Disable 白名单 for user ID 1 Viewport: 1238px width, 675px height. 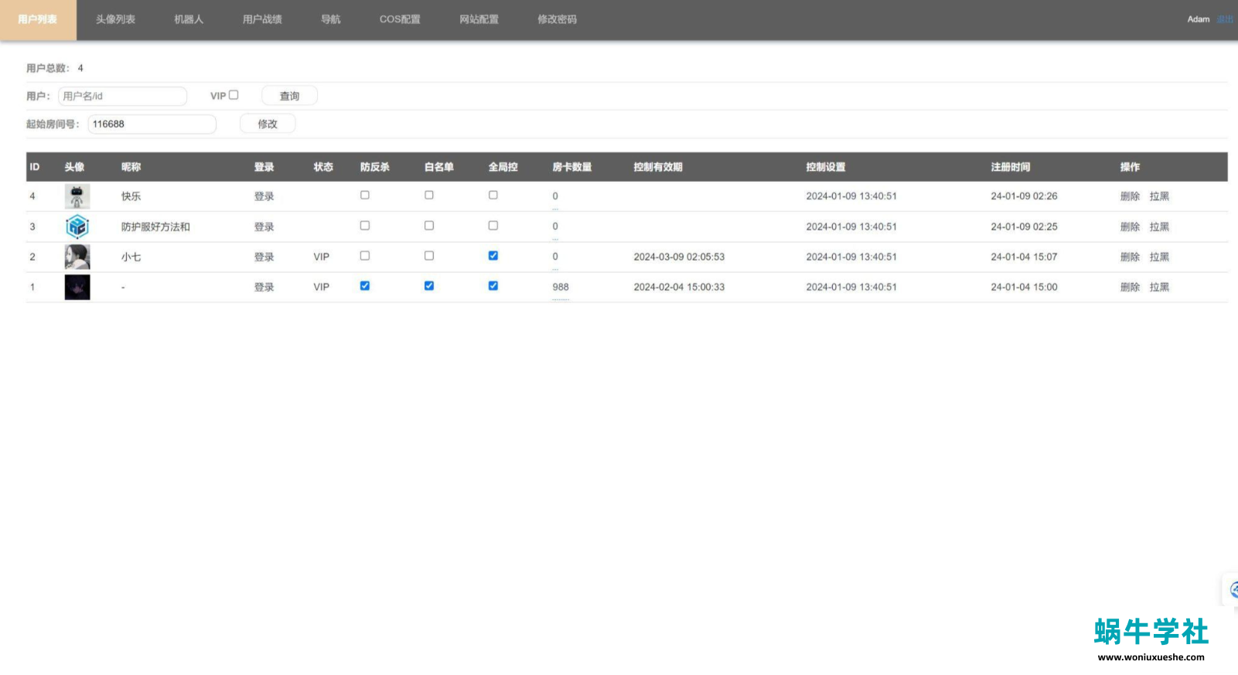(x=429, y=286)
